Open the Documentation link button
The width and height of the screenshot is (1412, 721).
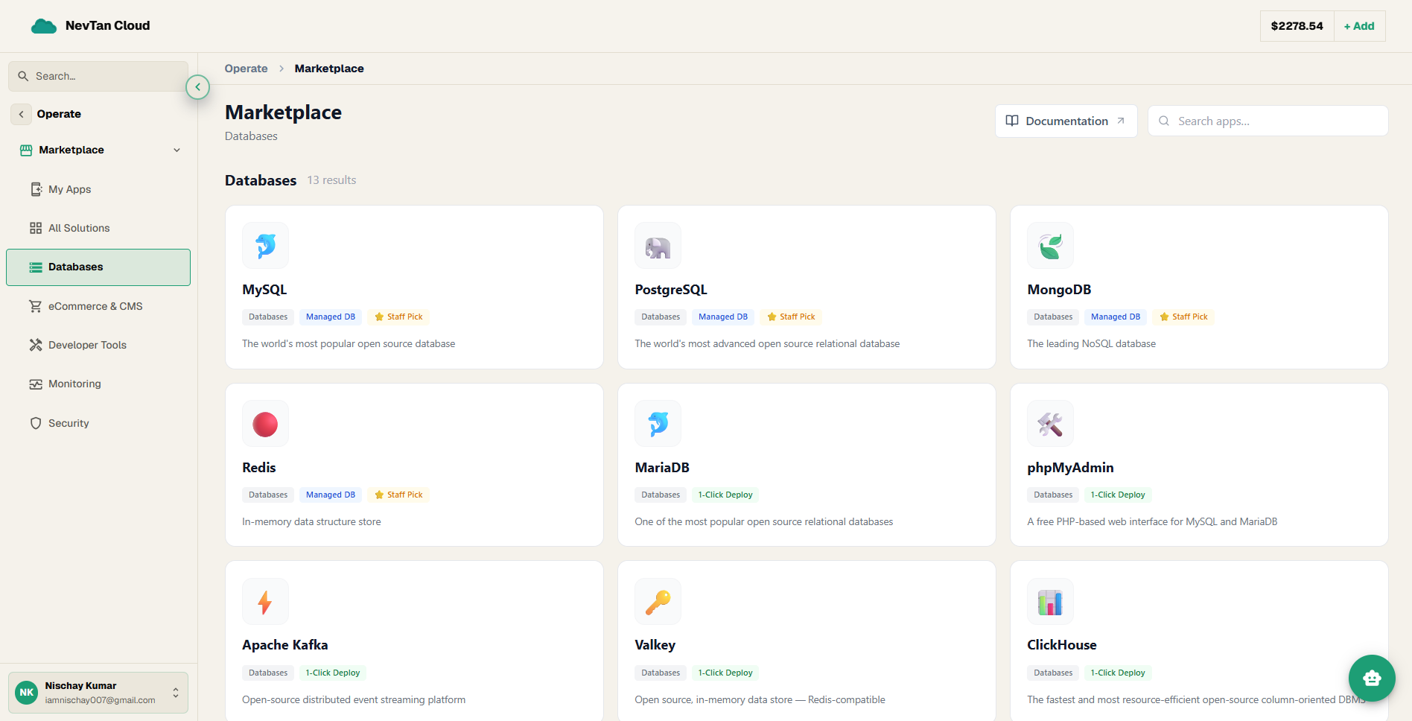pyautogui.click(x=1066, y=121)
